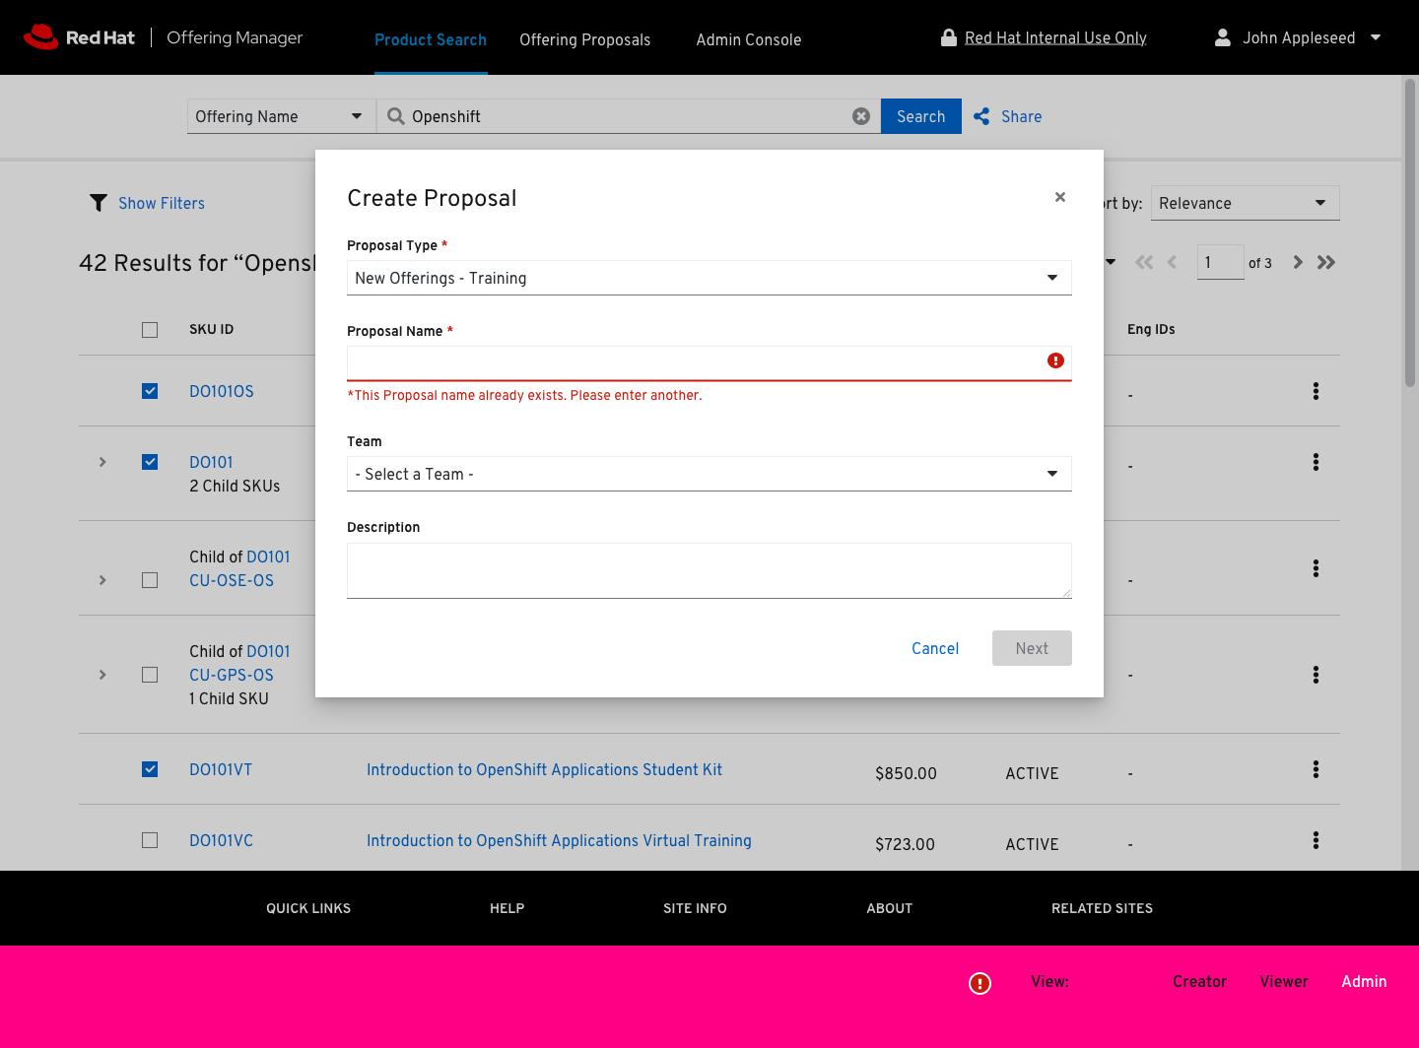Image resolution: width=1419 pixels, height=1048 pixels.
Task: Close the Create Proposal dialog
Action: coord(1060,197)
